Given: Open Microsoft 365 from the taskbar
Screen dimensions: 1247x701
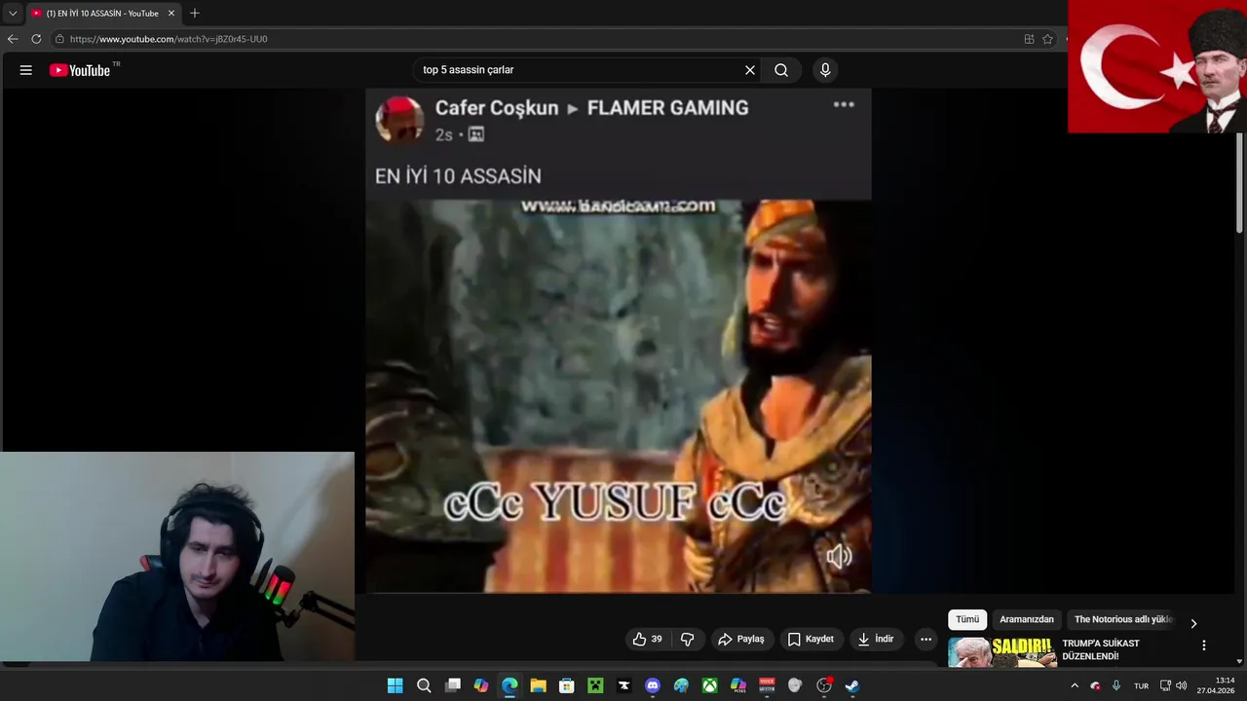Looking at the screenshot, I should [x=738, y=686].
